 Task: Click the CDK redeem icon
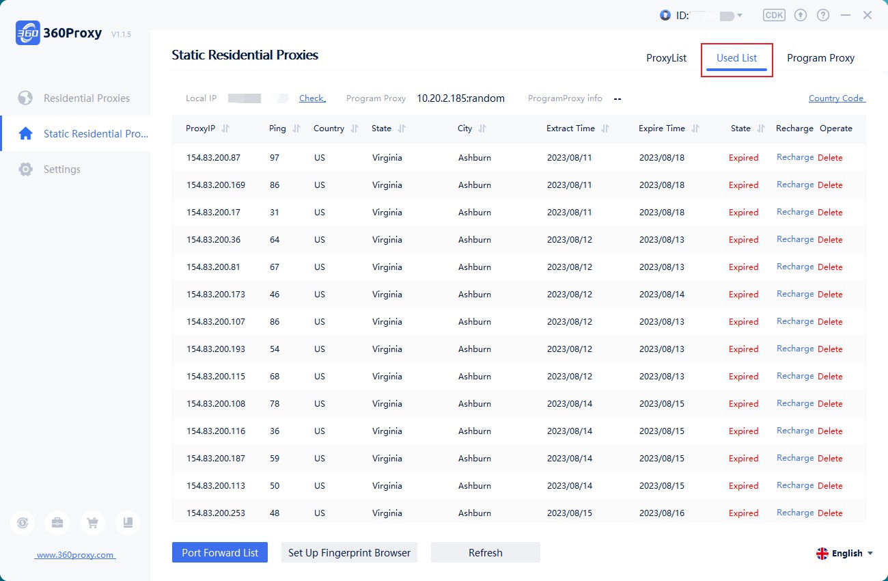click(774, 15)
